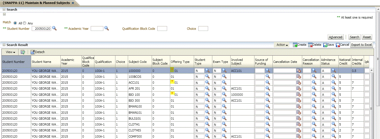Select the 'Any' match radio button
Image resolution: width=380 pixels, height=139 pixels.
(x=24, y=23)
